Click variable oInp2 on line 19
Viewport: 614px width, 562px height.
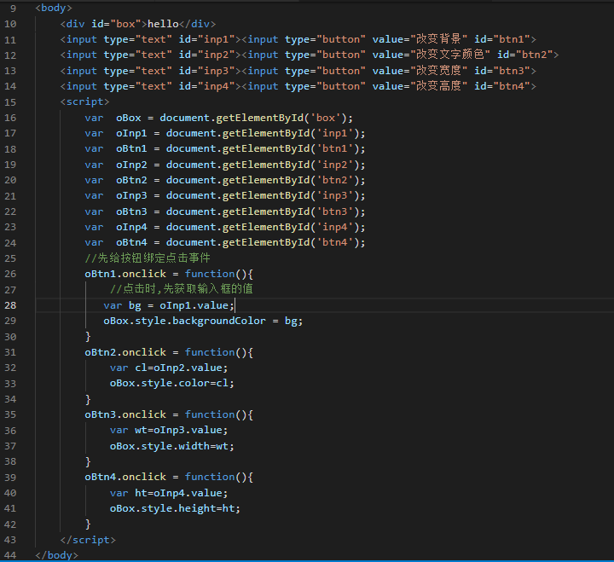coord(131,165)
